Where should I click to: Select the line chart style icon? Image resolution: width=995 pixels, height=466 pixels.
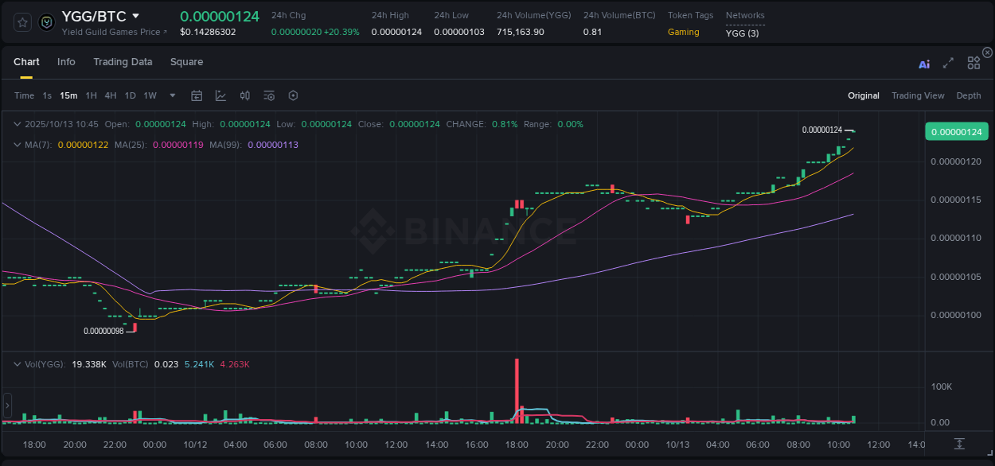coord(220,95)
